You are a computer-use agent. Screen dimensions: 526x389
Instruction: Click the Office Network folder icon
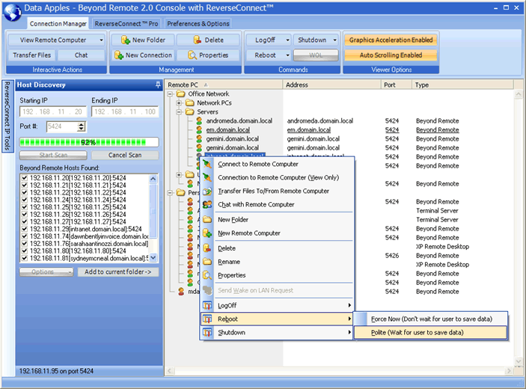[181, 94]
